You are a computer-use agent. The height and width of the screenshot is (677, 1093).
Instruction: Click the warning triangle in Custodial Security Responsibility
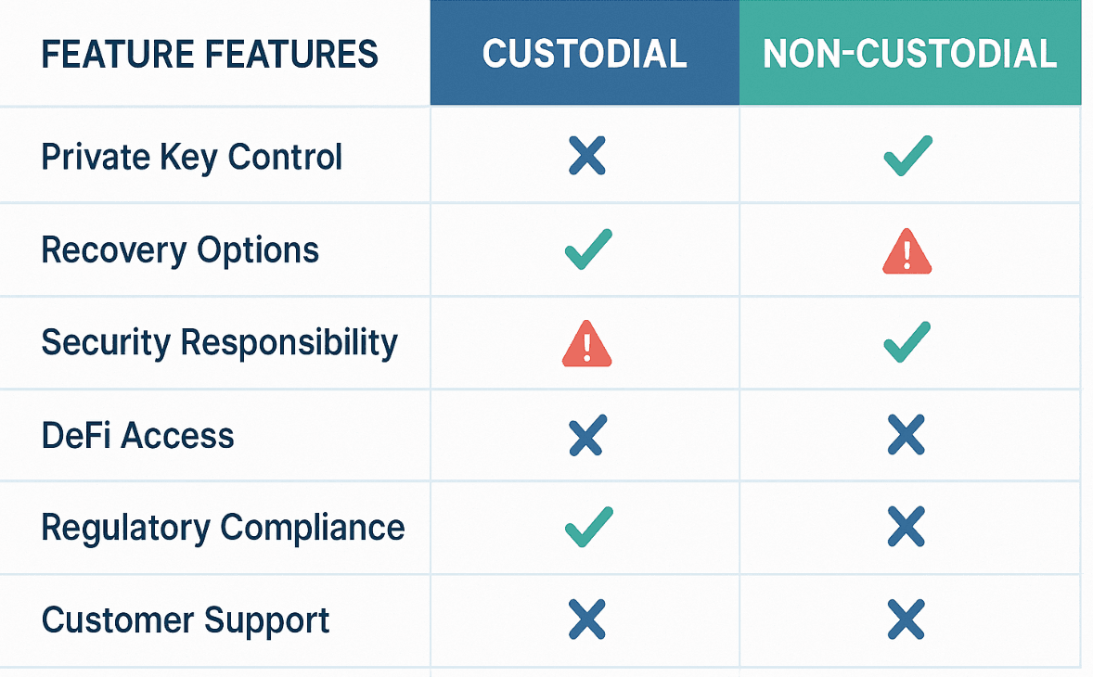[x=587, y=343]
